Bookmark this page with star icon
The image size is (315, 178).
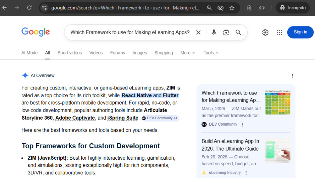point(232,8)
